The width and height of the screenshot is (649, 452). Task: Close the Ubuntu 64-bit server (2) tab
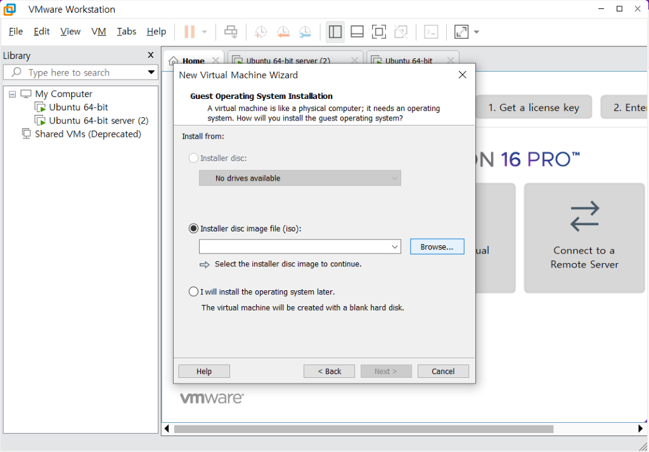point(354,61)
